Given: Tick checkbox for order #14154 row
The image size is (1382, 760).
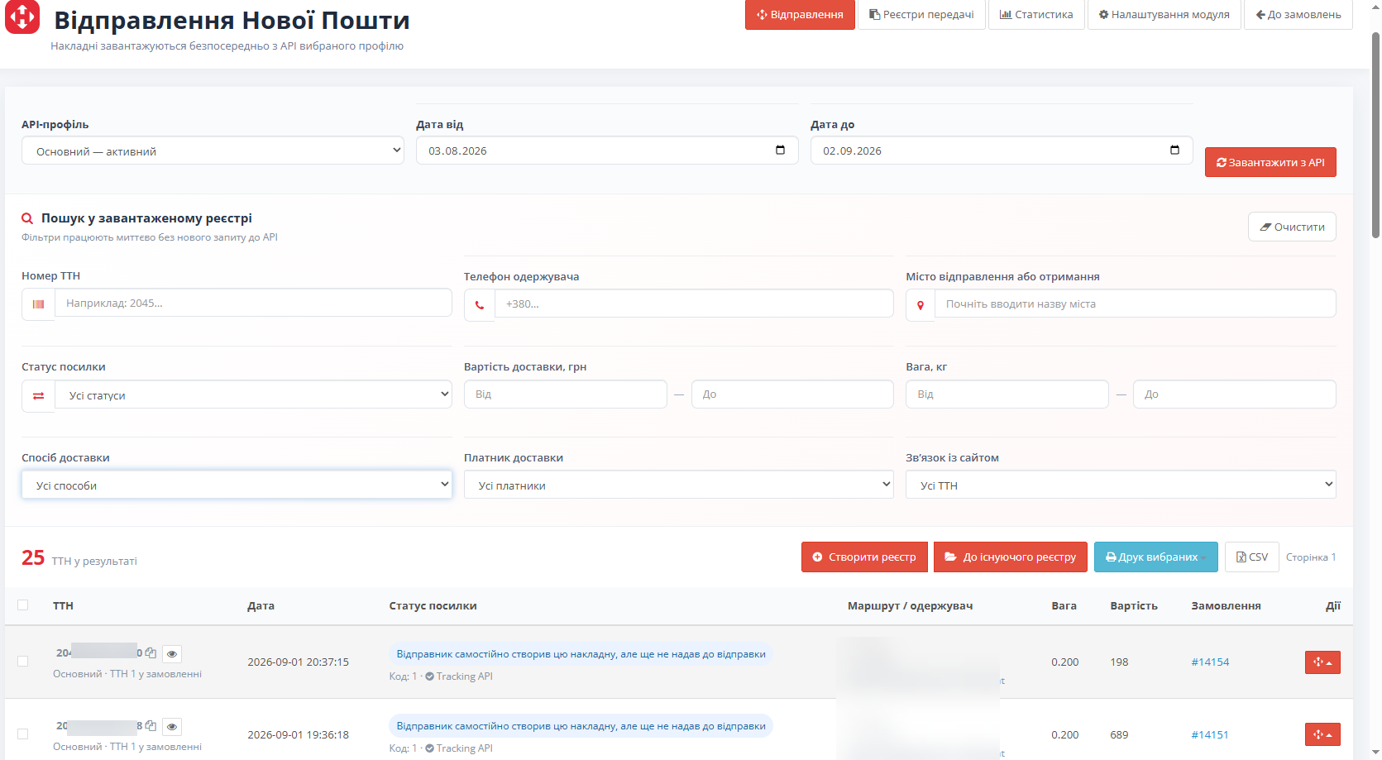Looking at the screenshot, I should (x=22, y=662).
